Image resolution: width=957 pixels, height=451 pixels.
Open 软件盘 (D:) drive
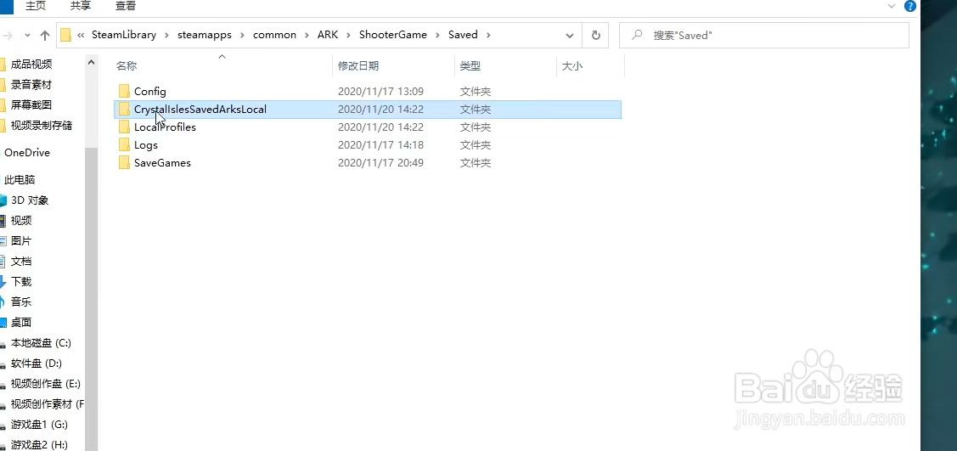pyautogui.click(x=37, y=364)
